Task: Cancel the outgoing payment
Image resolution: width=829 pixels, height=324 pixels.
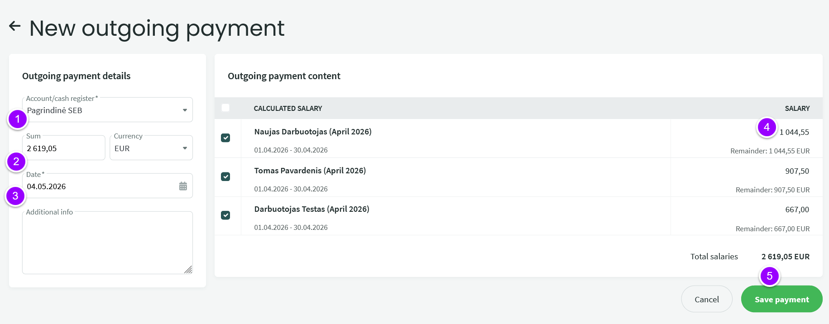Action: (x=707, y=299)
